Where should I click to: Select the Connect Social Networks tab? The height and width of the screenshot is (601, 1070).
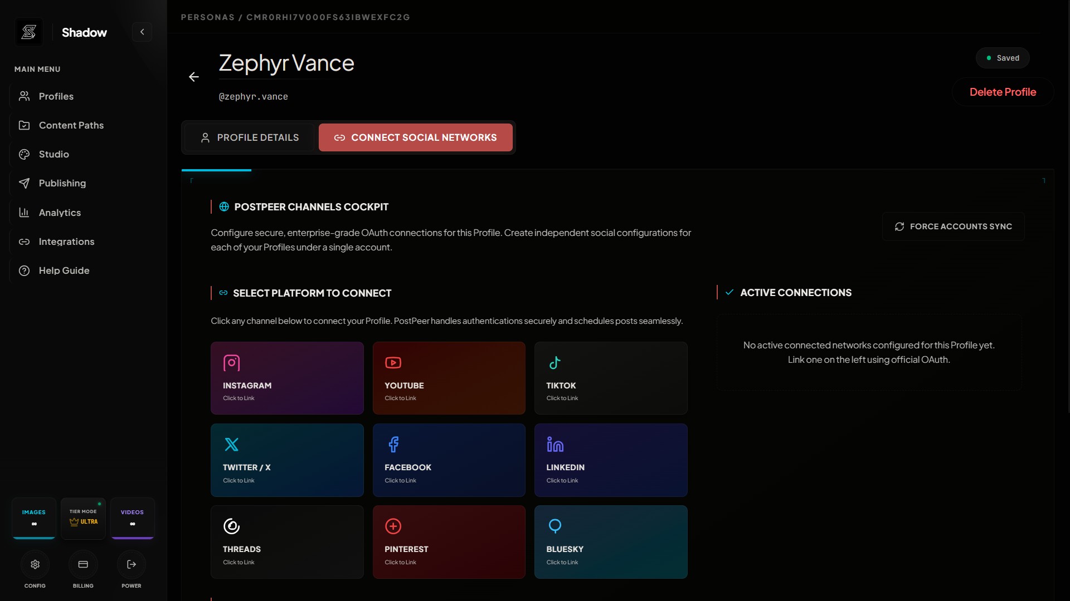pos(415,137)
